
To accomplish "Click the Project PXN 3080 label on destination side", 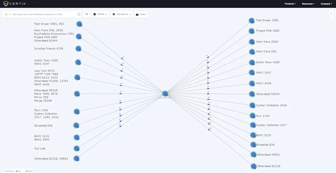I will 267,31.
